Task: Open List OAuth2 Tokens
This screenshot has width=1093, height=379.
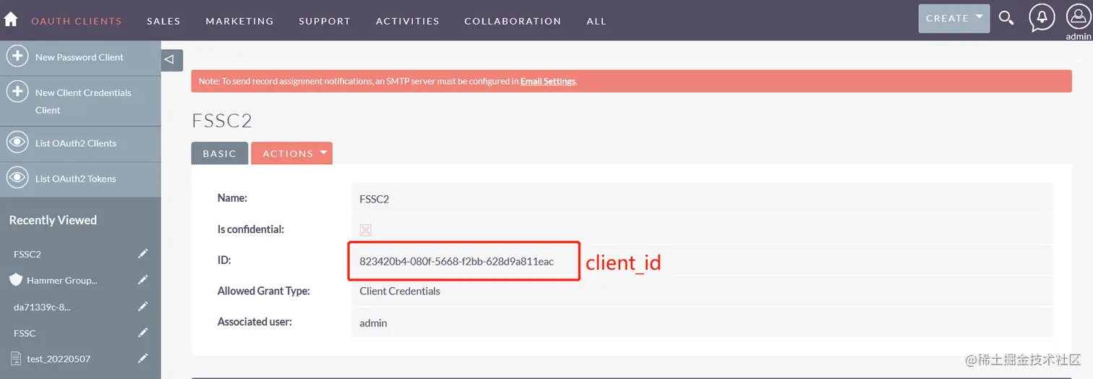Action: point(76,179)
